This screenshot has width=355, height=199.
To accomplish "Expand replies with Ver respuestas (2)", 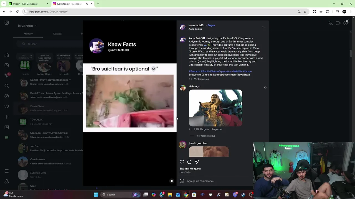I will click(206, 136).
